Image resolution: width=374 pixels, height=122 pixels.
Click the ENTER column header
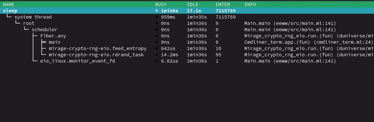point(223,5)
